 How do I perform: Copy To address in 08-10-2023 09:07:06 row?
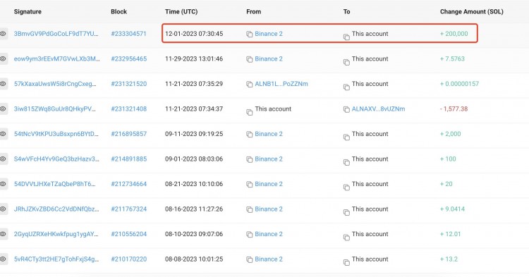346,238
